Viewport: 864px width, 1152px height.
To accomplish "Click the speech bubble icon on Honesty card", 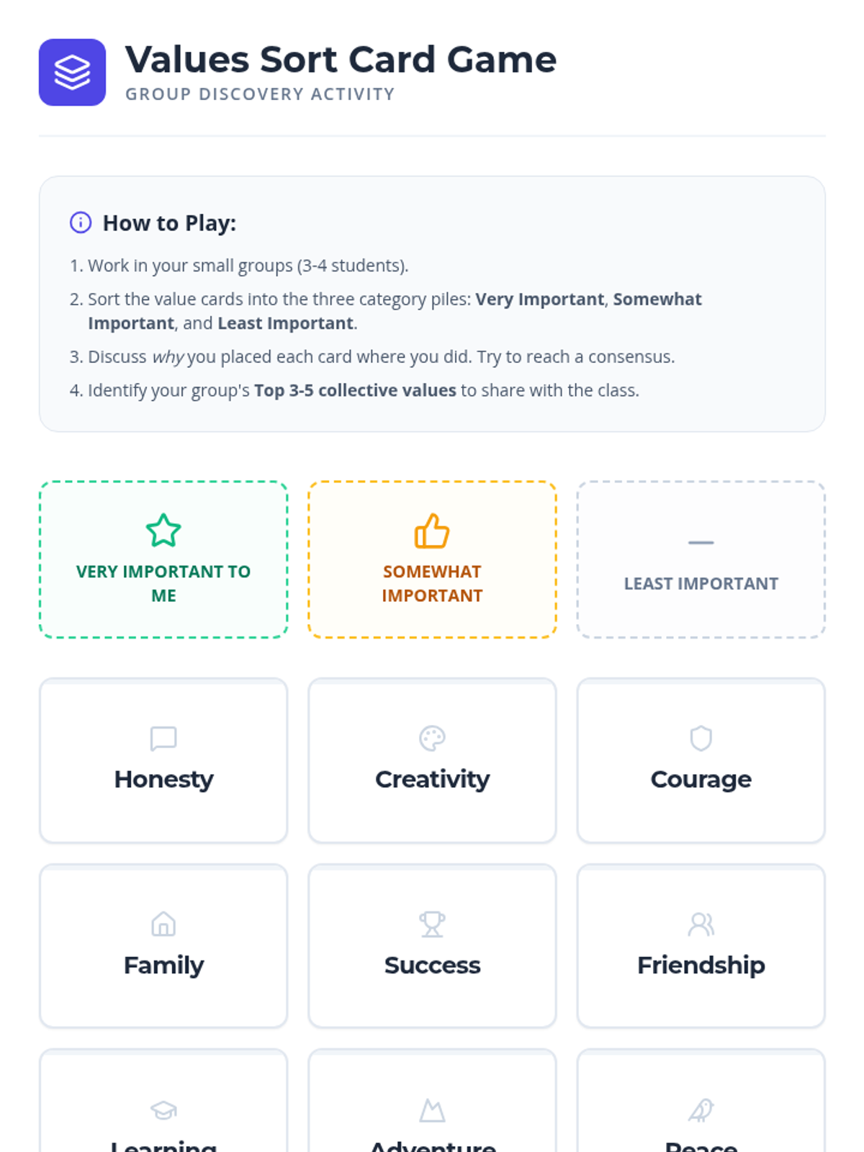I will point(163,738).
